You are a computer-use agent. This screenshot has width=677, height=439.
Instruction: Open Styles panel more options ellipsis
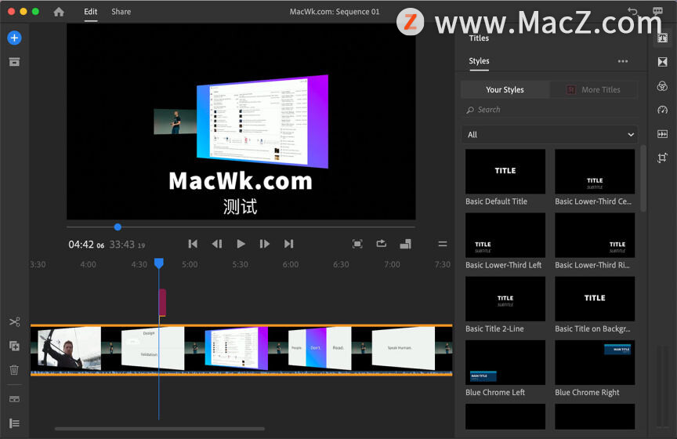coord(623,61)
